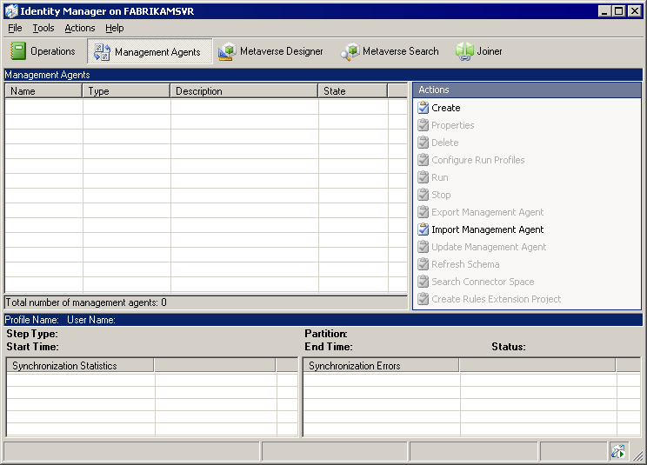Click the Properties action text
This screenshot has height=465, width=647.
(x=453, y=125)
